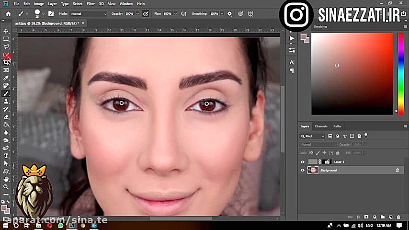Delete layer with trash icon

(x=398, y=217)
